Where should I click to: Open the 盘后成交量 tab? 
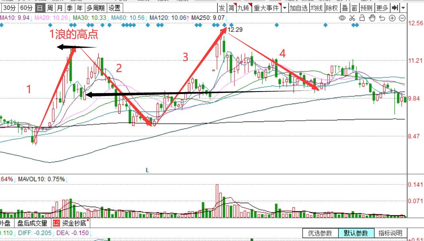point(32,223)
